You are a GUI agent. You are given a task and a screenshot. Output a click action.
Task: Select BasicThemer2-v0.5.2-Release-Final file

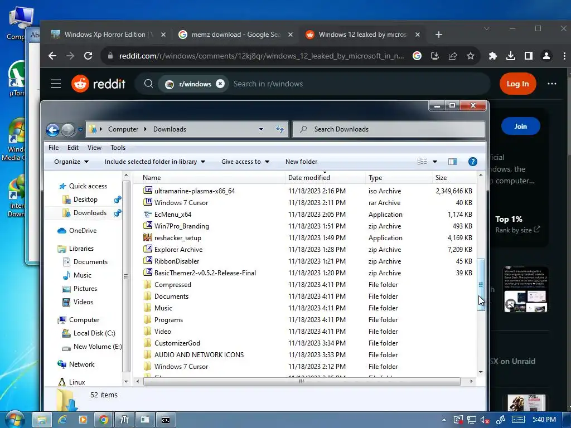[x=205, y=273]
